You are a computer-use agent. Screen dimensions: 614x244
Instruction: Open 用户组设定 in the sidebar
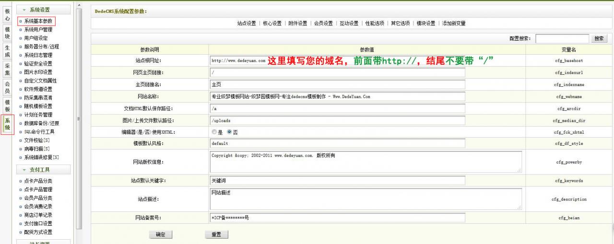36,38
